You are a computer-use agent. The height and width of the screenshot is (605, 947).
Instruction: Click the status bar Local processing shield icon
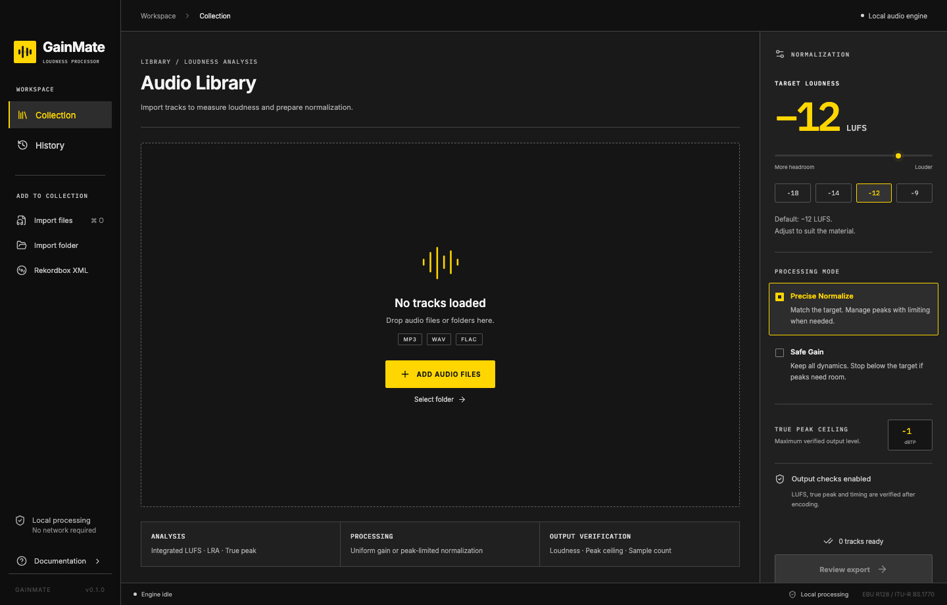[792, 594]
